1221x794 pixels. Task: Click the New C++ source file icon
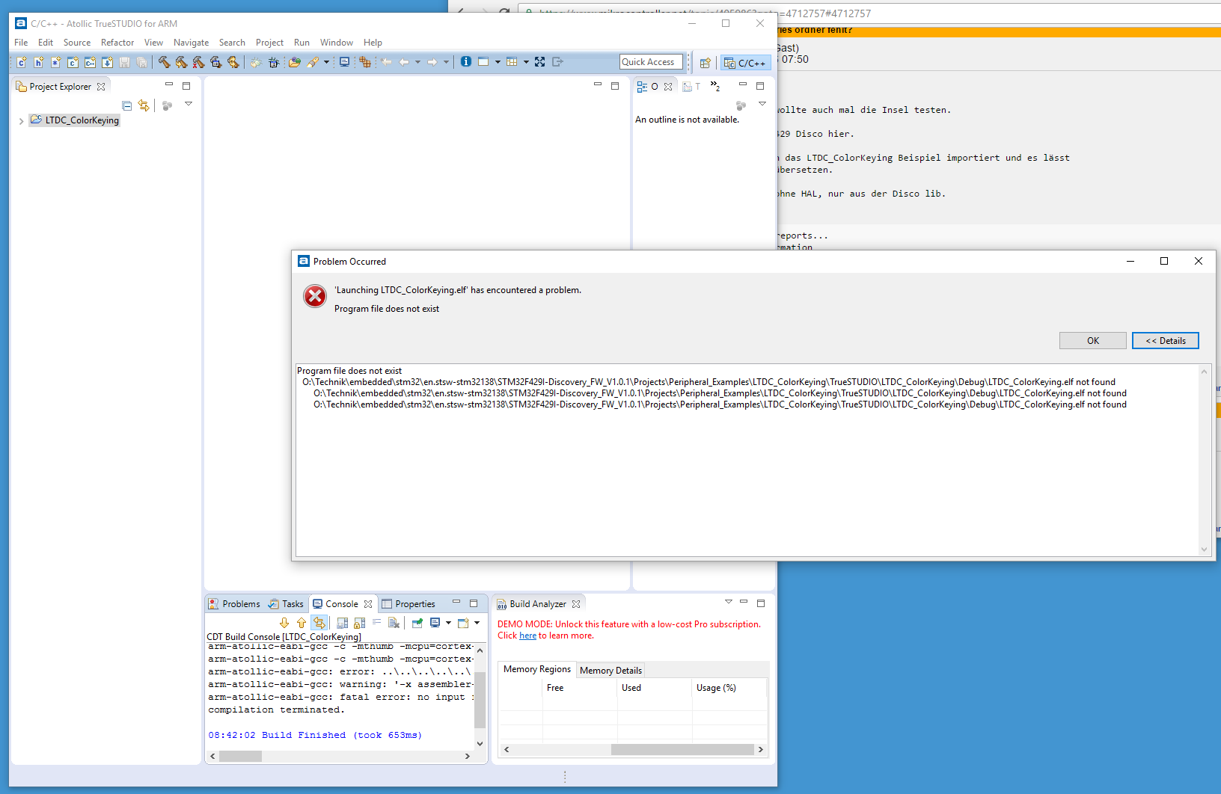tap(90, 62)
